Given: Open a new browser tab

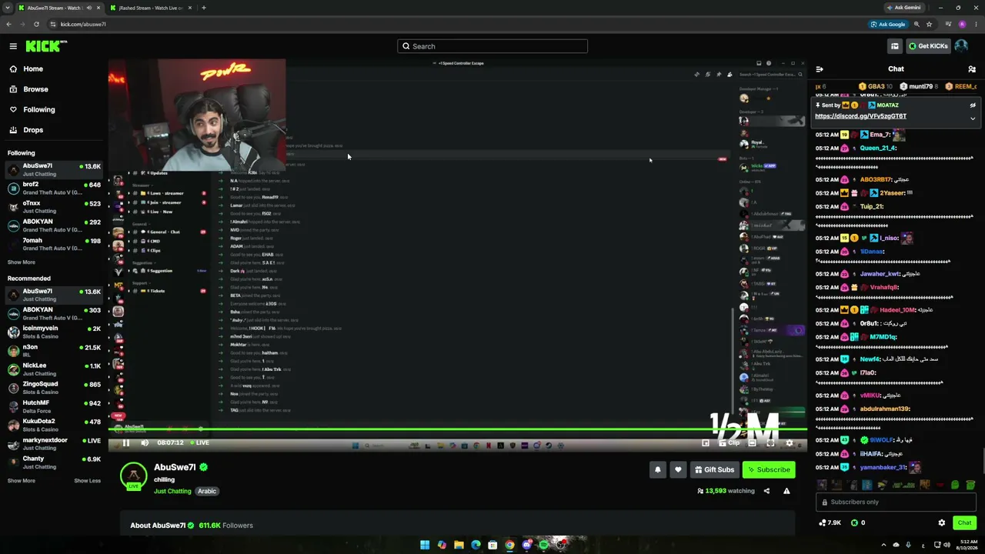Looking at the screenshot, I should click(204, 8).
